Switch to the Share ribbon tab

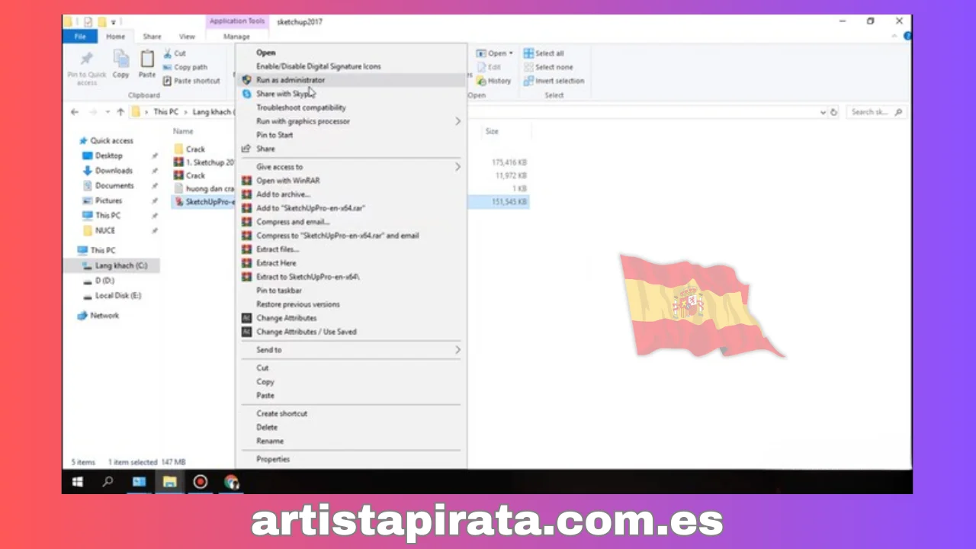152,37
